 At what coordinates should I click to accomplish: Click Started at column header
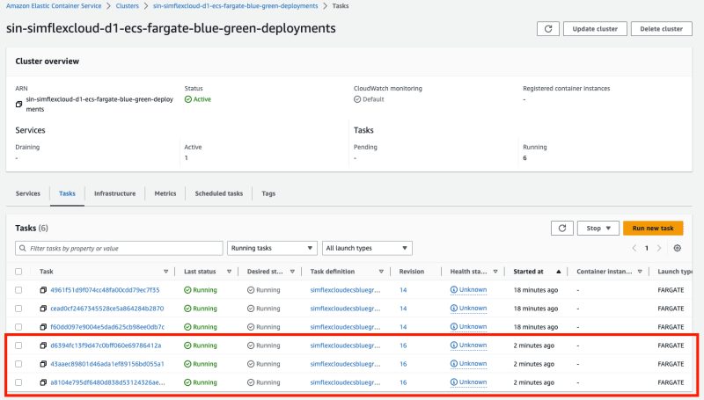click(529, 272)
